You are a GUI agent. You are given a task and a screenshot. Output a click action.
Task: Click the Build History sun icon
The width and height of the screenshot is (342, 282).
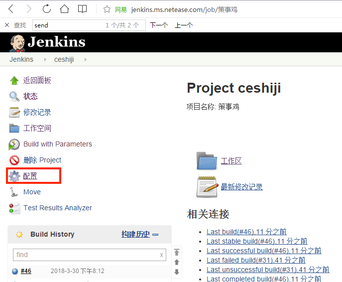tap(19, 234)
